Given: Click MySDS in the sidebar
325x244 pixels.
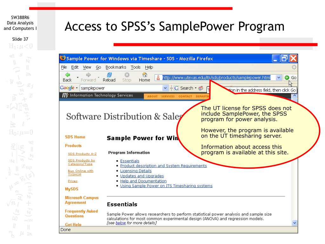Looking at the screenshot, I should point(71,189).
